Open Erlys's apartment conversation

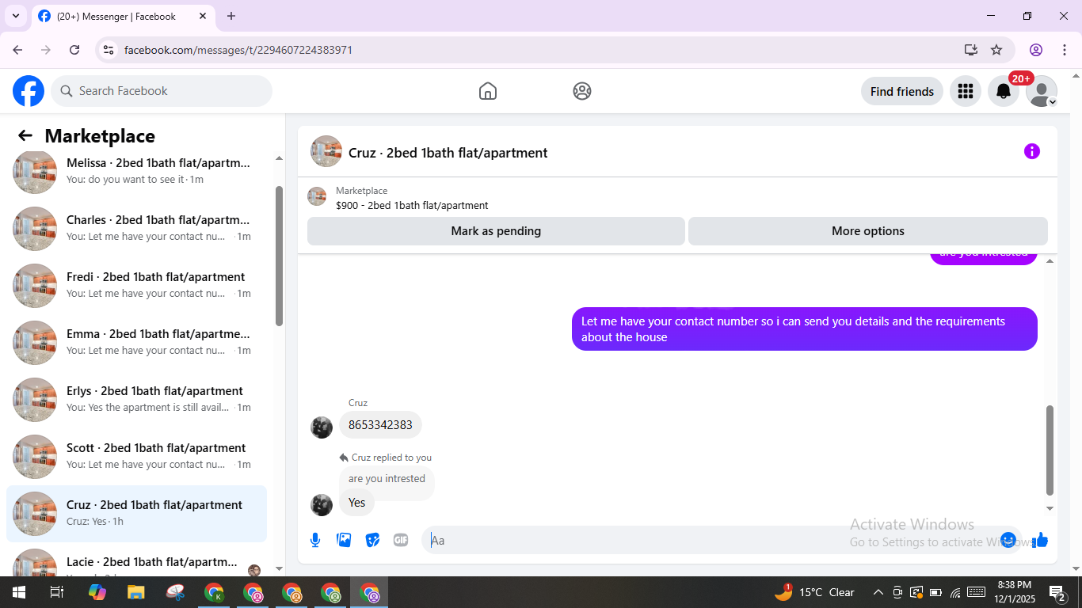(136, 399)
